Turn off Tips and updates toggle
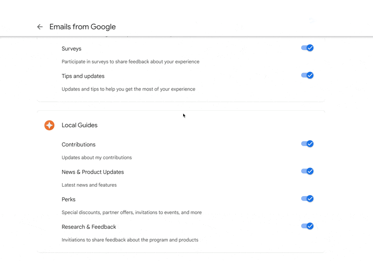This screenshot has width=373, height=261. [x=307, y=75]
